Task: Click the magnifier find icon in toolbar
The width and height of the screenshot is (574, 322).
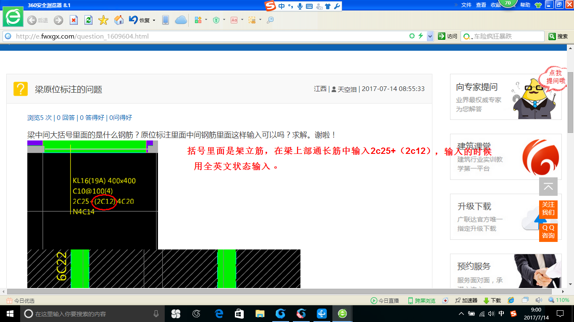Action: point(270,20)
